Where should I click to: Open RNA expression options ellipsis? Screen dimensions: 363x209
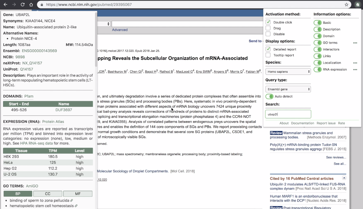(355, 70)
